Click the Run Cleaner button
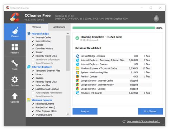 point(150,111)
